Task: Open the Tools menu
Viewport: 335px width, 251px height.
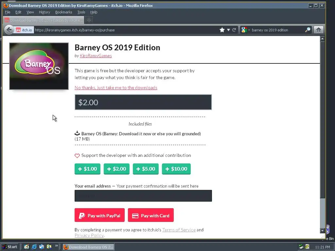Action: pos(81,12)
